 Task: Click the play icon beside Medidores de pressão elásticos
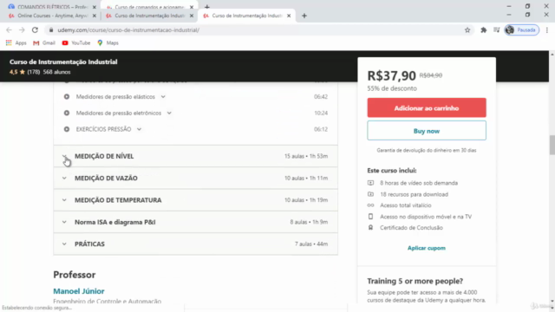67,96
